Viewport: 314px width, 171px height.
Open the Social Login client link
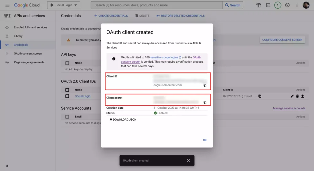click(x=82, y=96)
